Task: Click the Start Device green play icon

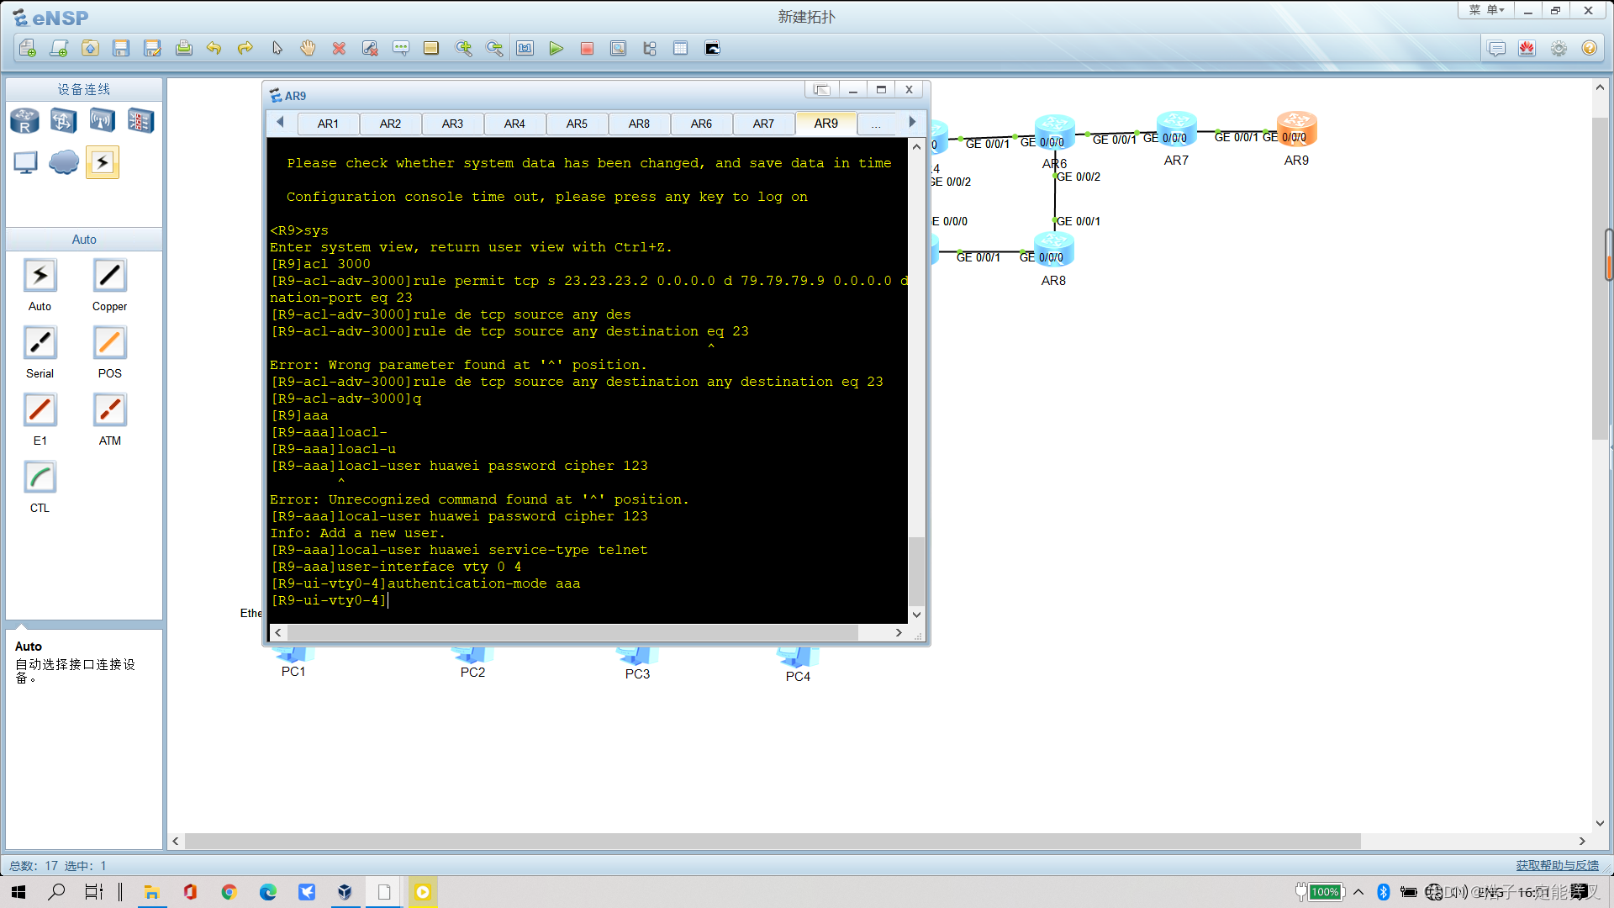Action: 556,49
